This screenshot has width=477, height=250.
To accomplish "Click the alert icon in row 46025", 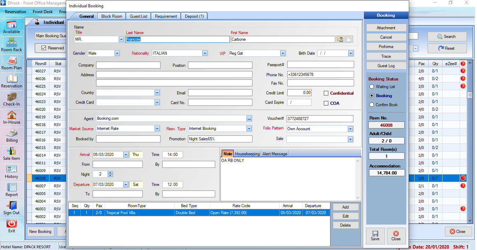I will [x=463, y=86].
